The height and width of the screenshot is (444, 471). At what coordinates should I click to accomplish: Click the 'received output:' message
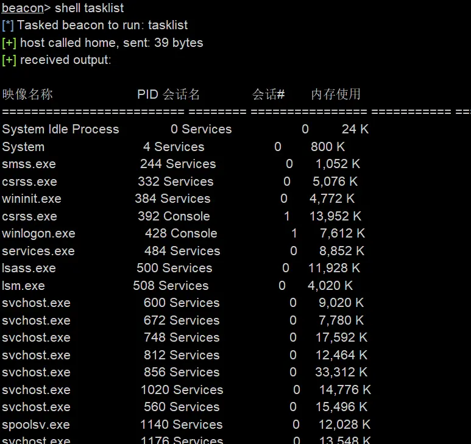[65, 60]
